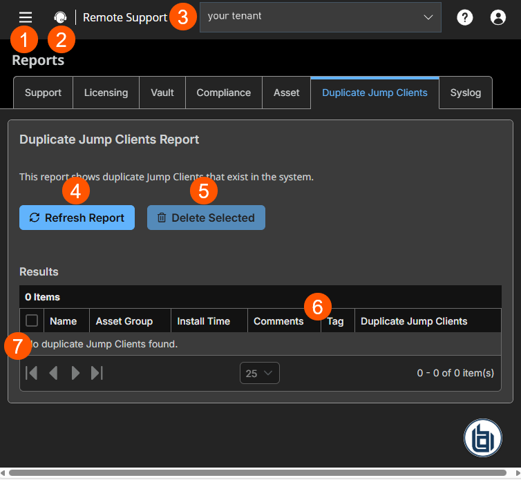Image resolution: width=521 pixels, height=480 pixels.
Task: Expand the 'your tenant' dropdown
Action: (321, 17)
